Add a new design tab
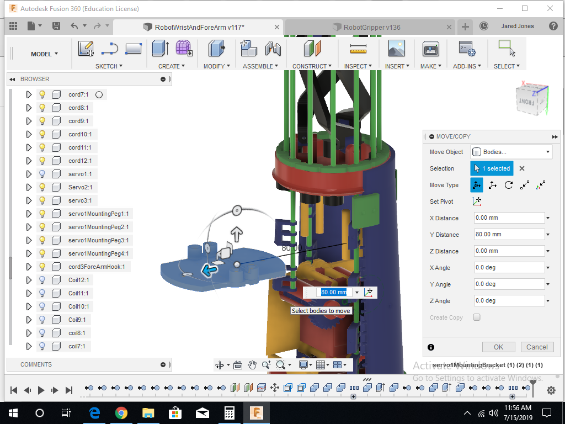The height and width of the screenshot is (424, 565). point(465,26)
